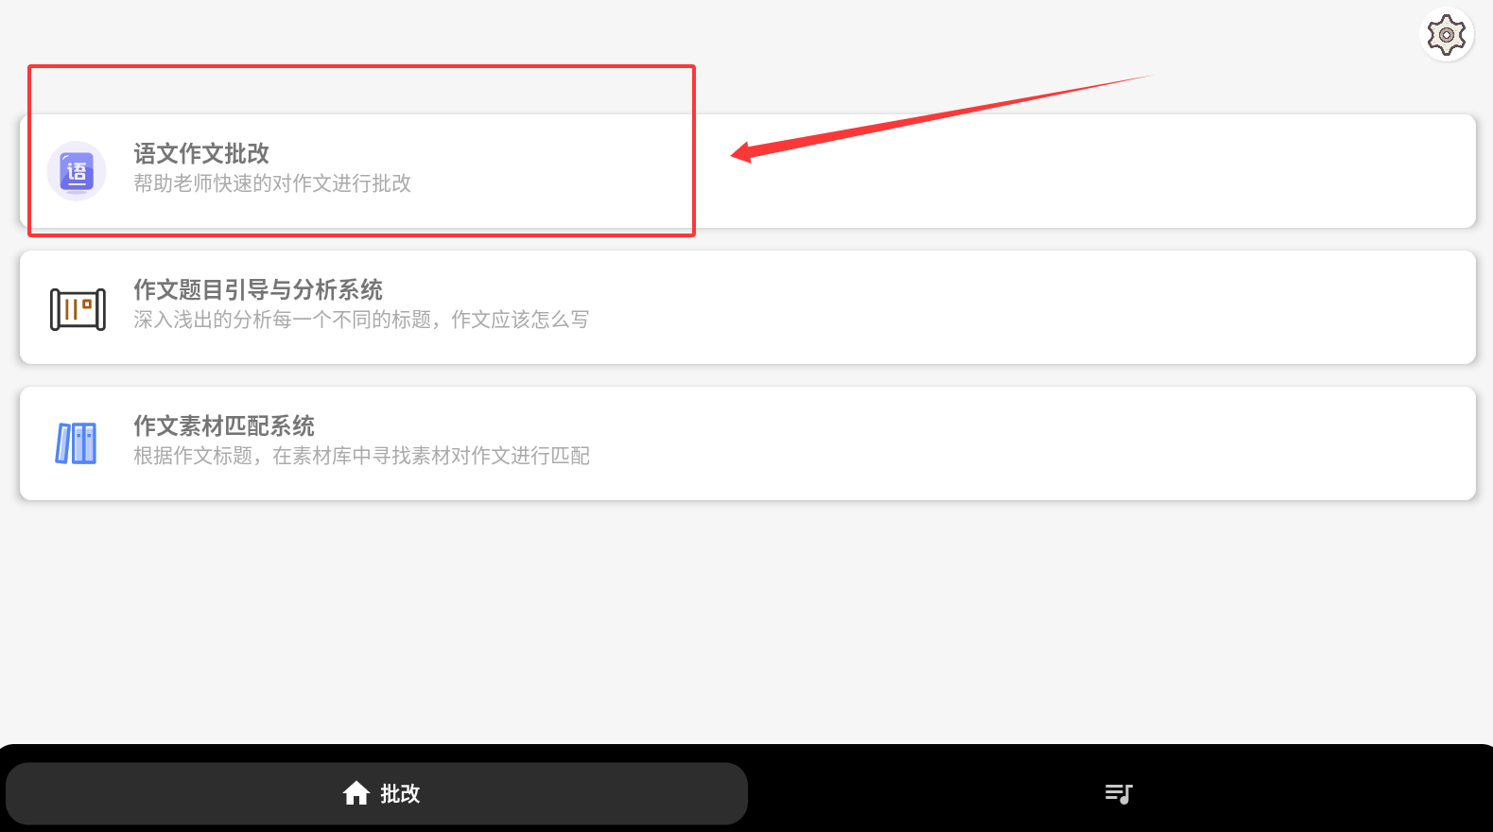This screenshot has height=832, width=1493.
Task: Select the 语文作文批改 card's blank right area
Action: 1087,189
